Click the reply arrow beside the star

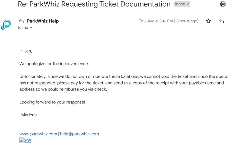[221, 21]
